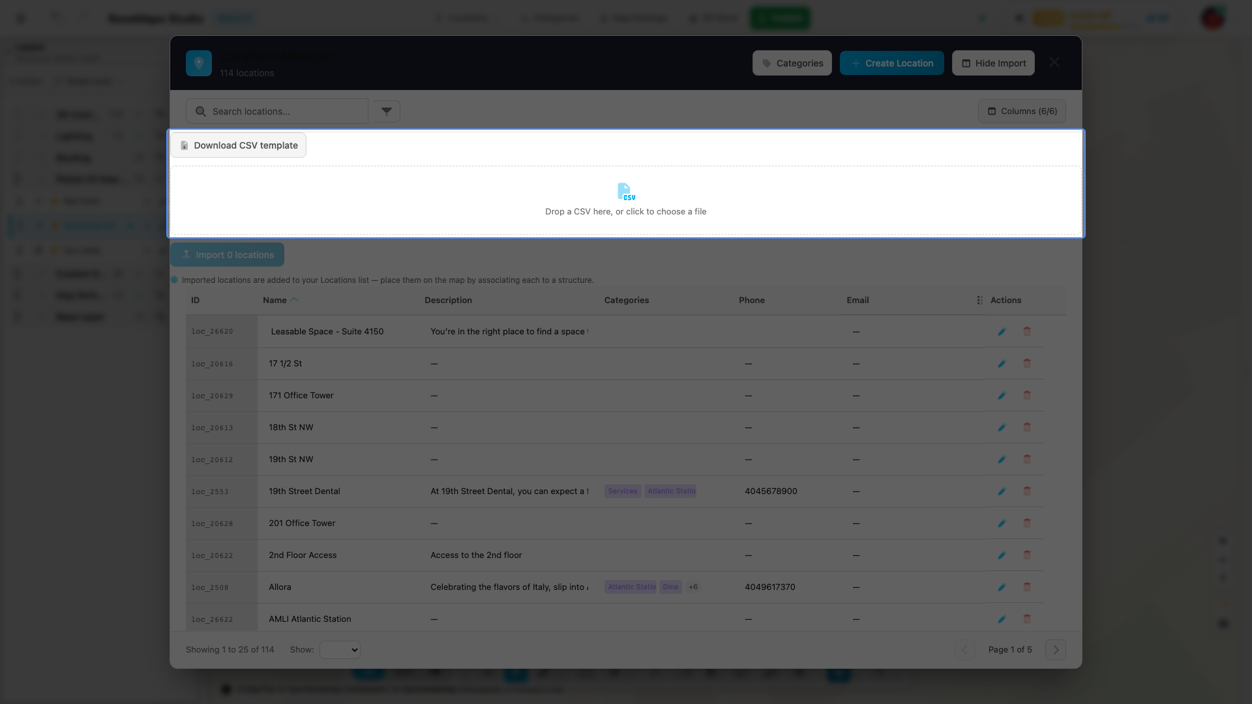Click the Atlantic Station tag on Allora row
Viewport: 1252px width, 704px height.
pos(631,587)
